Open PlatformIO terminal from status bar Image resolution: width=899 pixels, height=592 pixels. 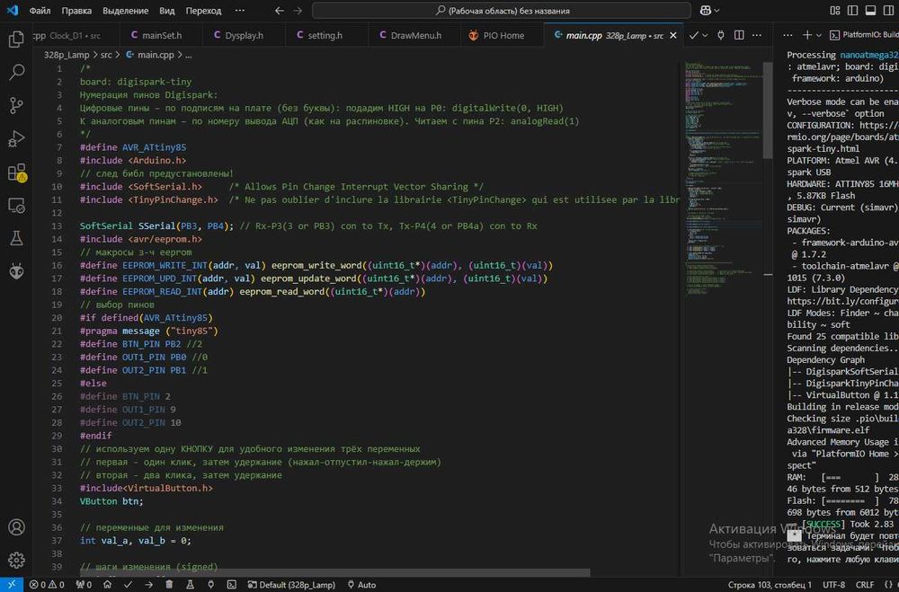231,585
